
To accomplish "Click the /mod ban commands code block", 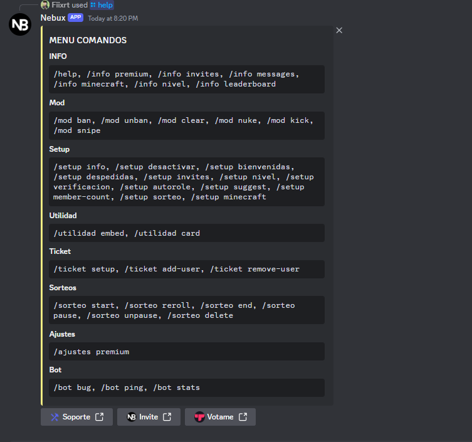I will pos(187,125).
